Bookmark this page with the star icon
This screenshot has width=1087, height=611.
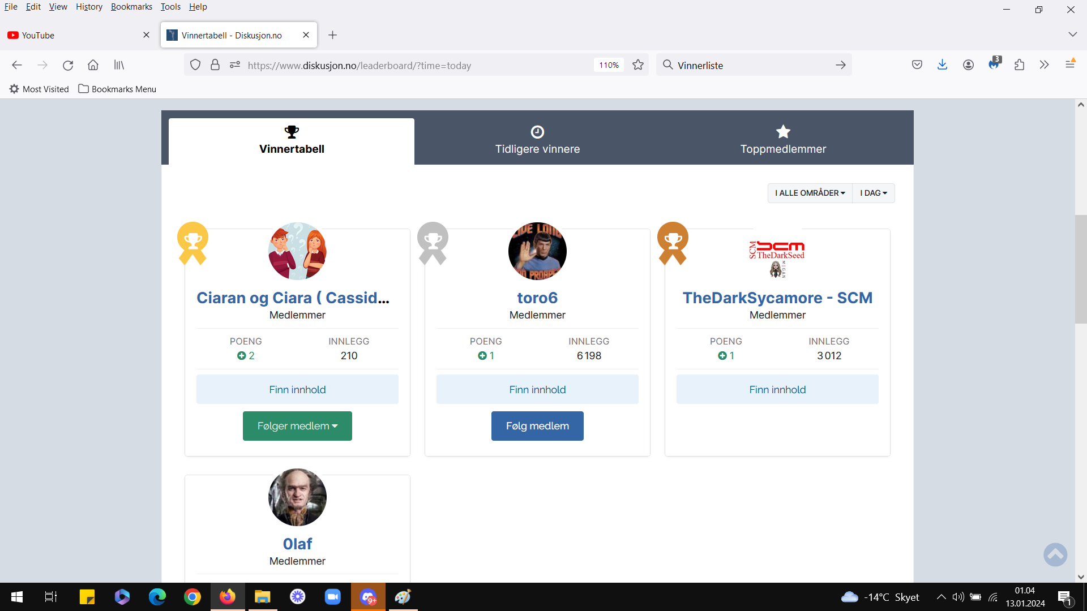[x=638, y=65]
